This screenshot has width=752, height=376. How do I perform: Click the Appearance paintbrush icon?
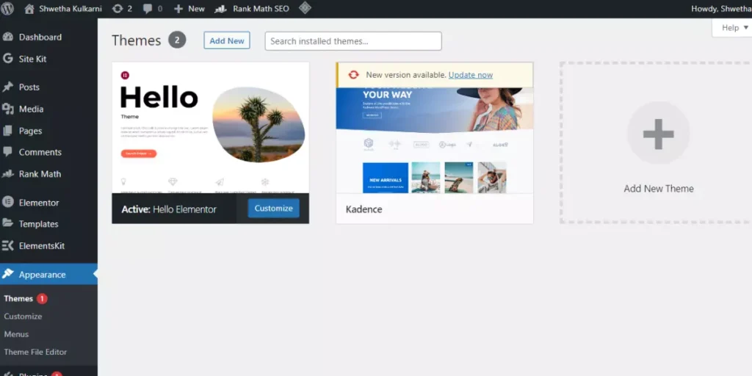coord(7,274)
